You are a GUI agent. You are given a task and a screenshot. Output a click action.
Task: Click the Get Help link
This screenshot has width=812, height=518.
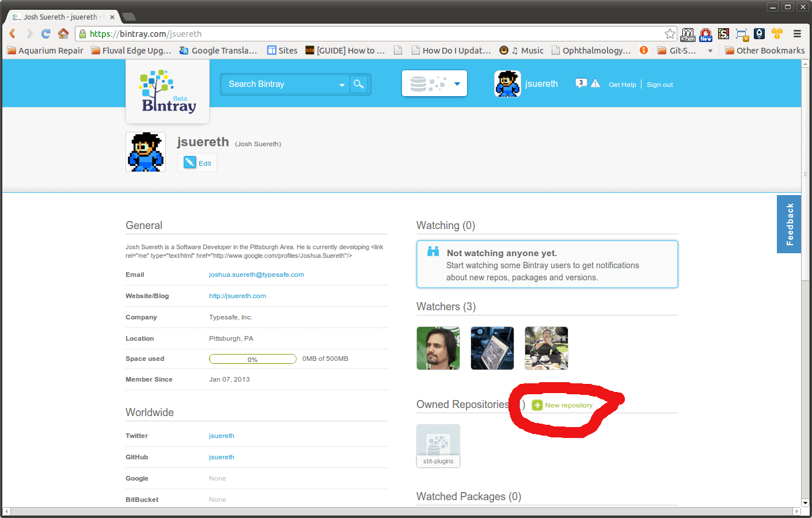pos(623,85)
